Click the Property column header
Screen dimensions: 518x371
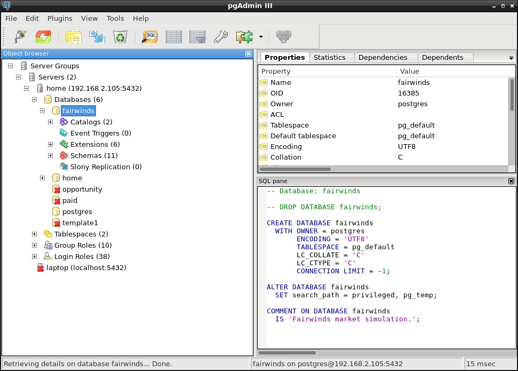tap(328, 72)
